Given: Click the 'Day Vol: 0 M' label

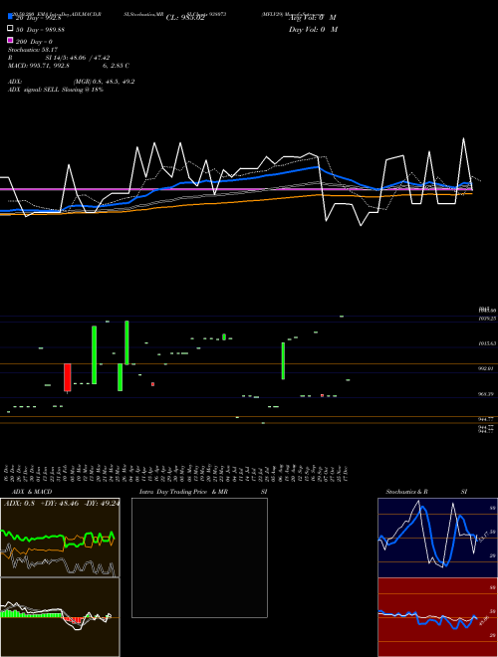Looking at the screenshot, I should click(x=313, y=30).
